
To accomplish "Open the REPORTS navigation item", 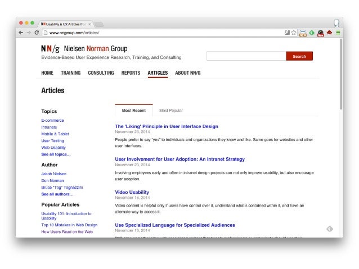I will (x=131, y=72).
